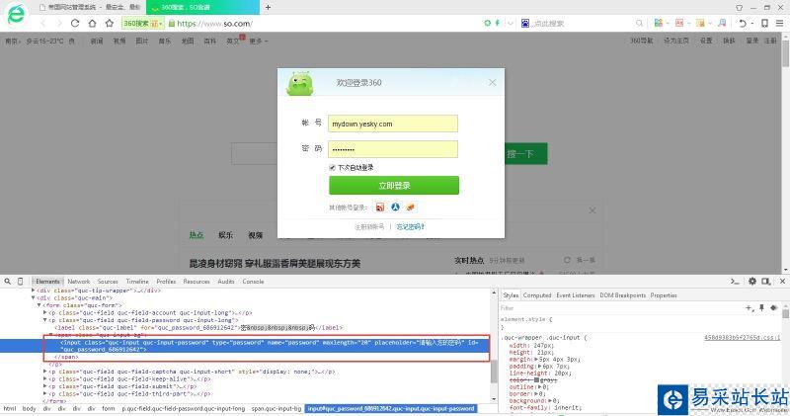Expand the quc-field-keep-alive paragraph node

pyautogui.click(x=45, y=379)
